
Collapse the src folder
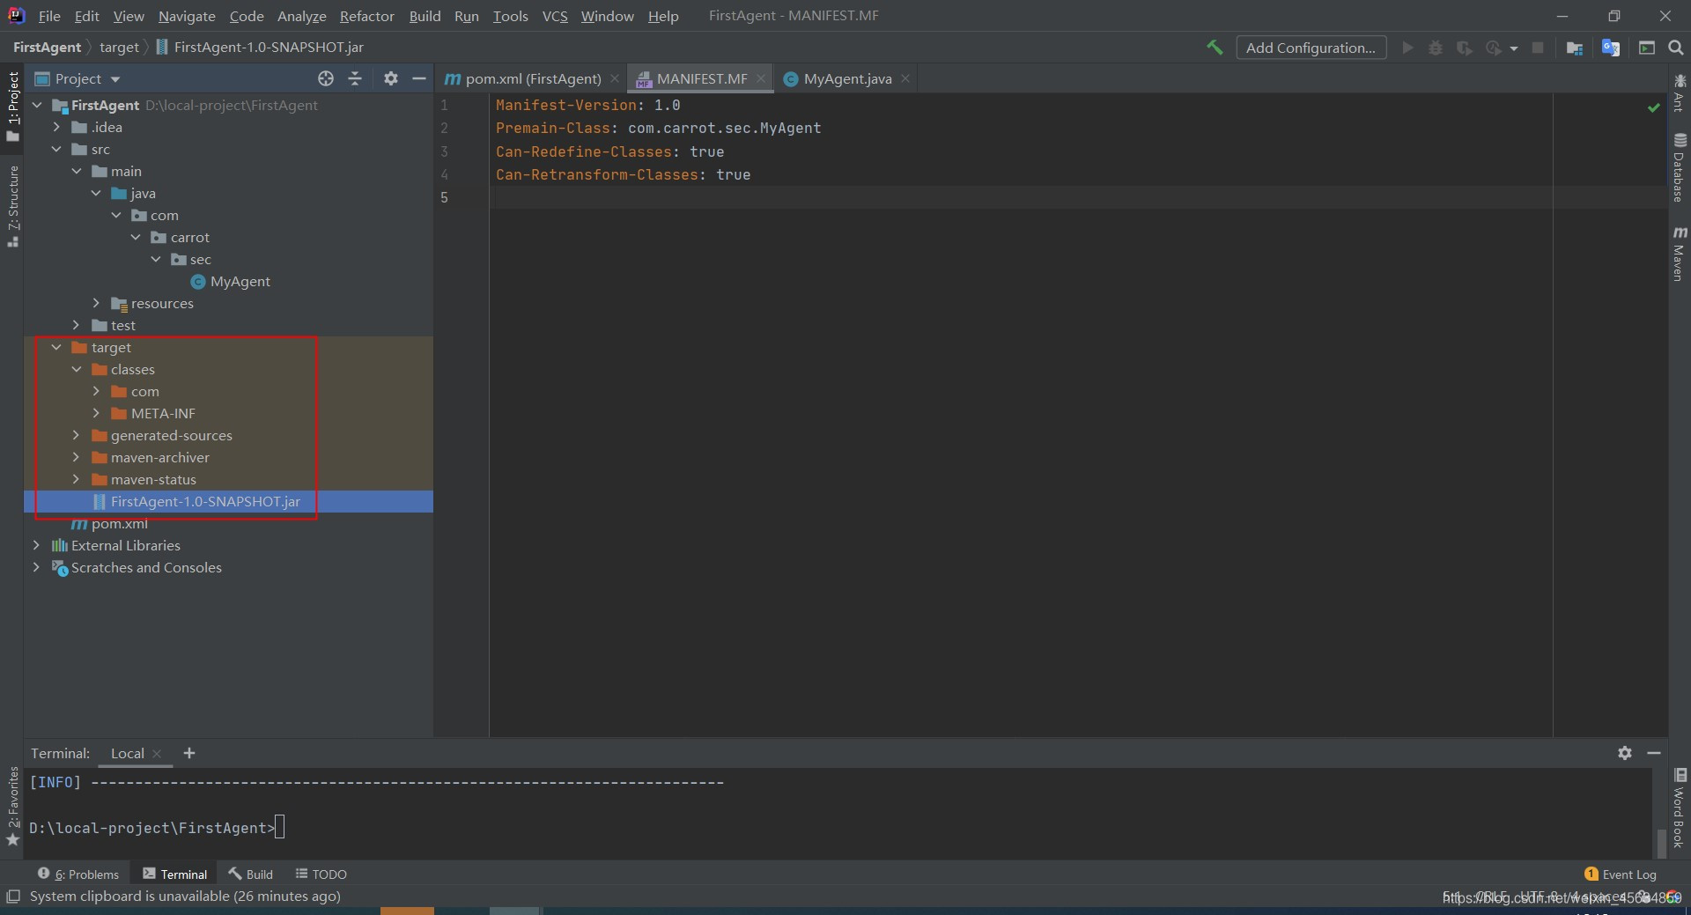point(56,149)
